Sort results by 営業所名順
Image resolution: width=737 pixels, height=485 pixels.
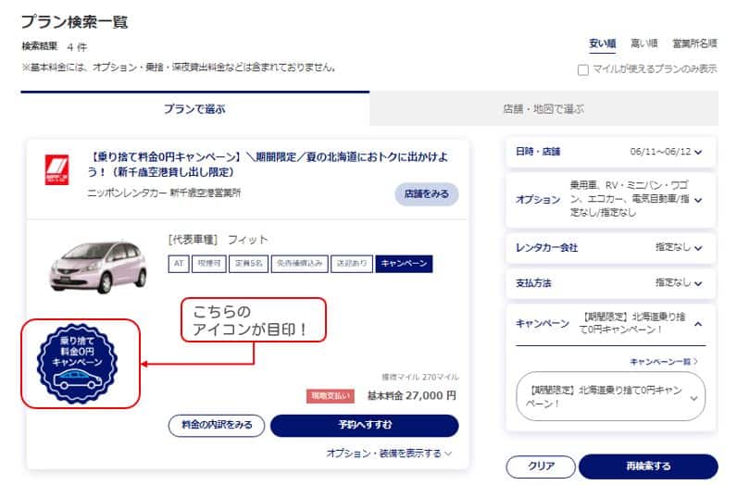click(x=694, y=44)
